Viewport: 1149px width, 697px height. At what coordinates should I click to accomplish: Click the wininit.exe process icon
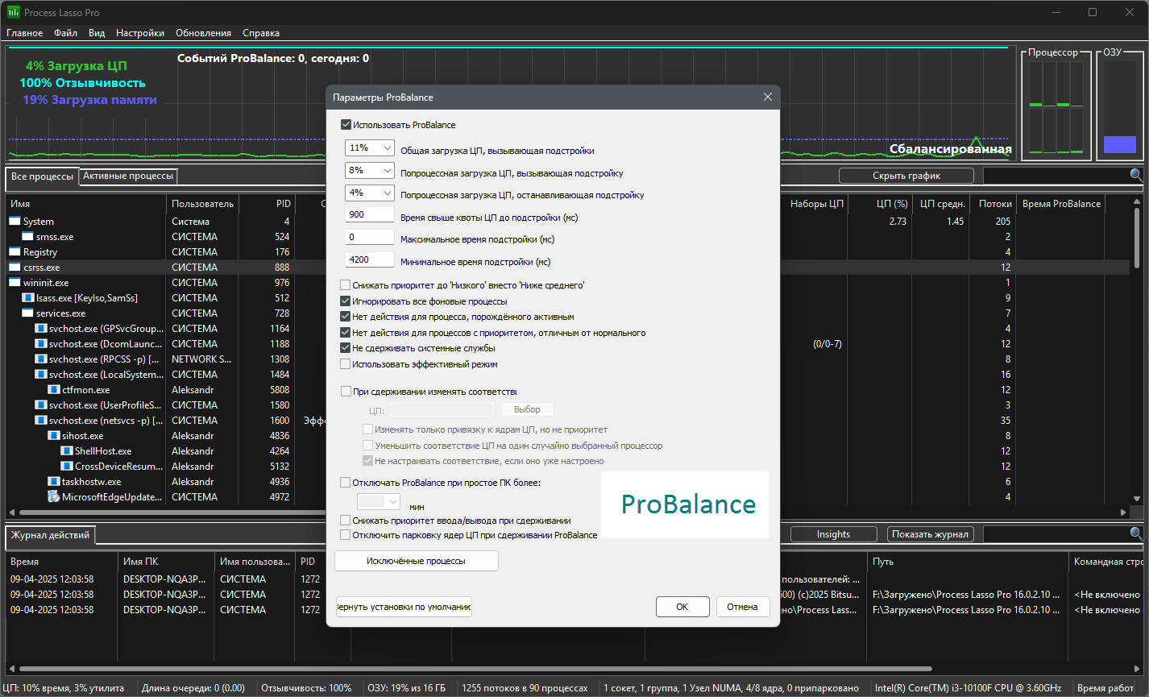pyautogui.click(x=15, y=283)
